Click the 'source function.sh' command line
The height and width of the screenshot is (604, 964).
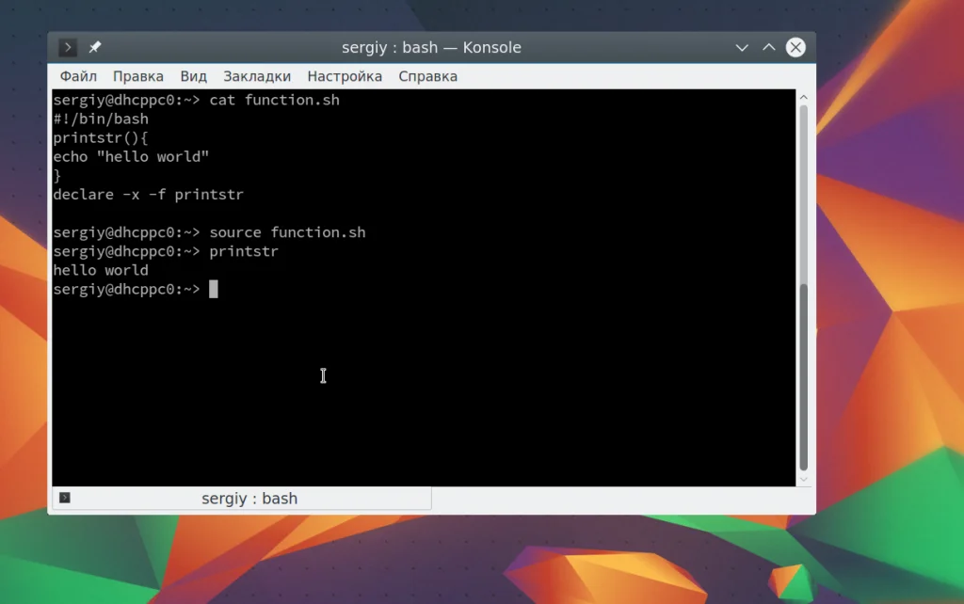(209, 232)
